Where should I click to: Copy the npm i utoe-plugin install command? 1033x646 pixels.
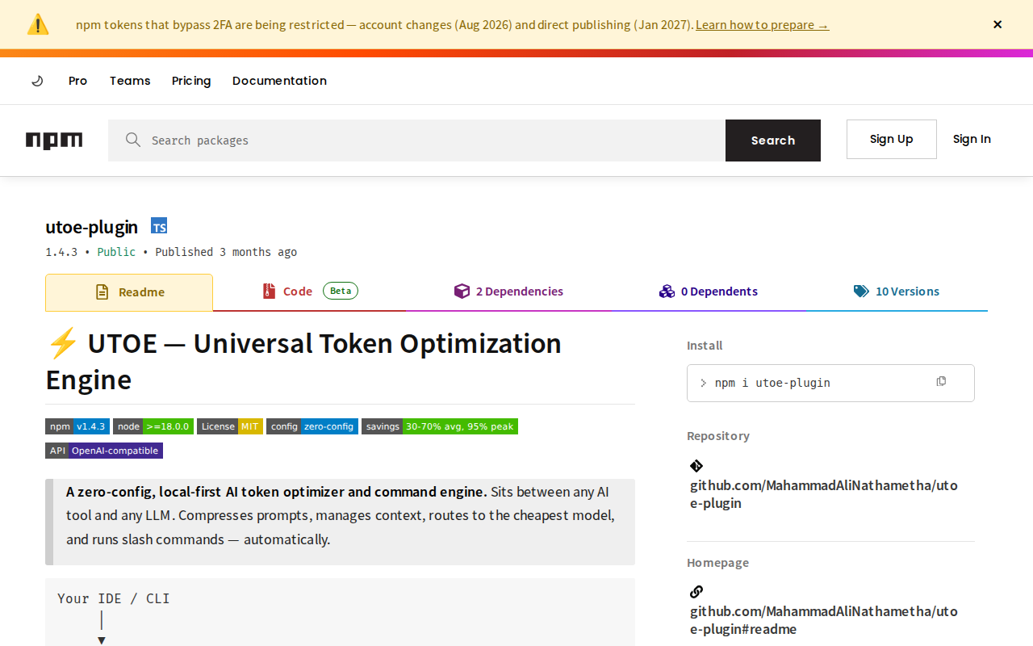[x=941, y=381]
